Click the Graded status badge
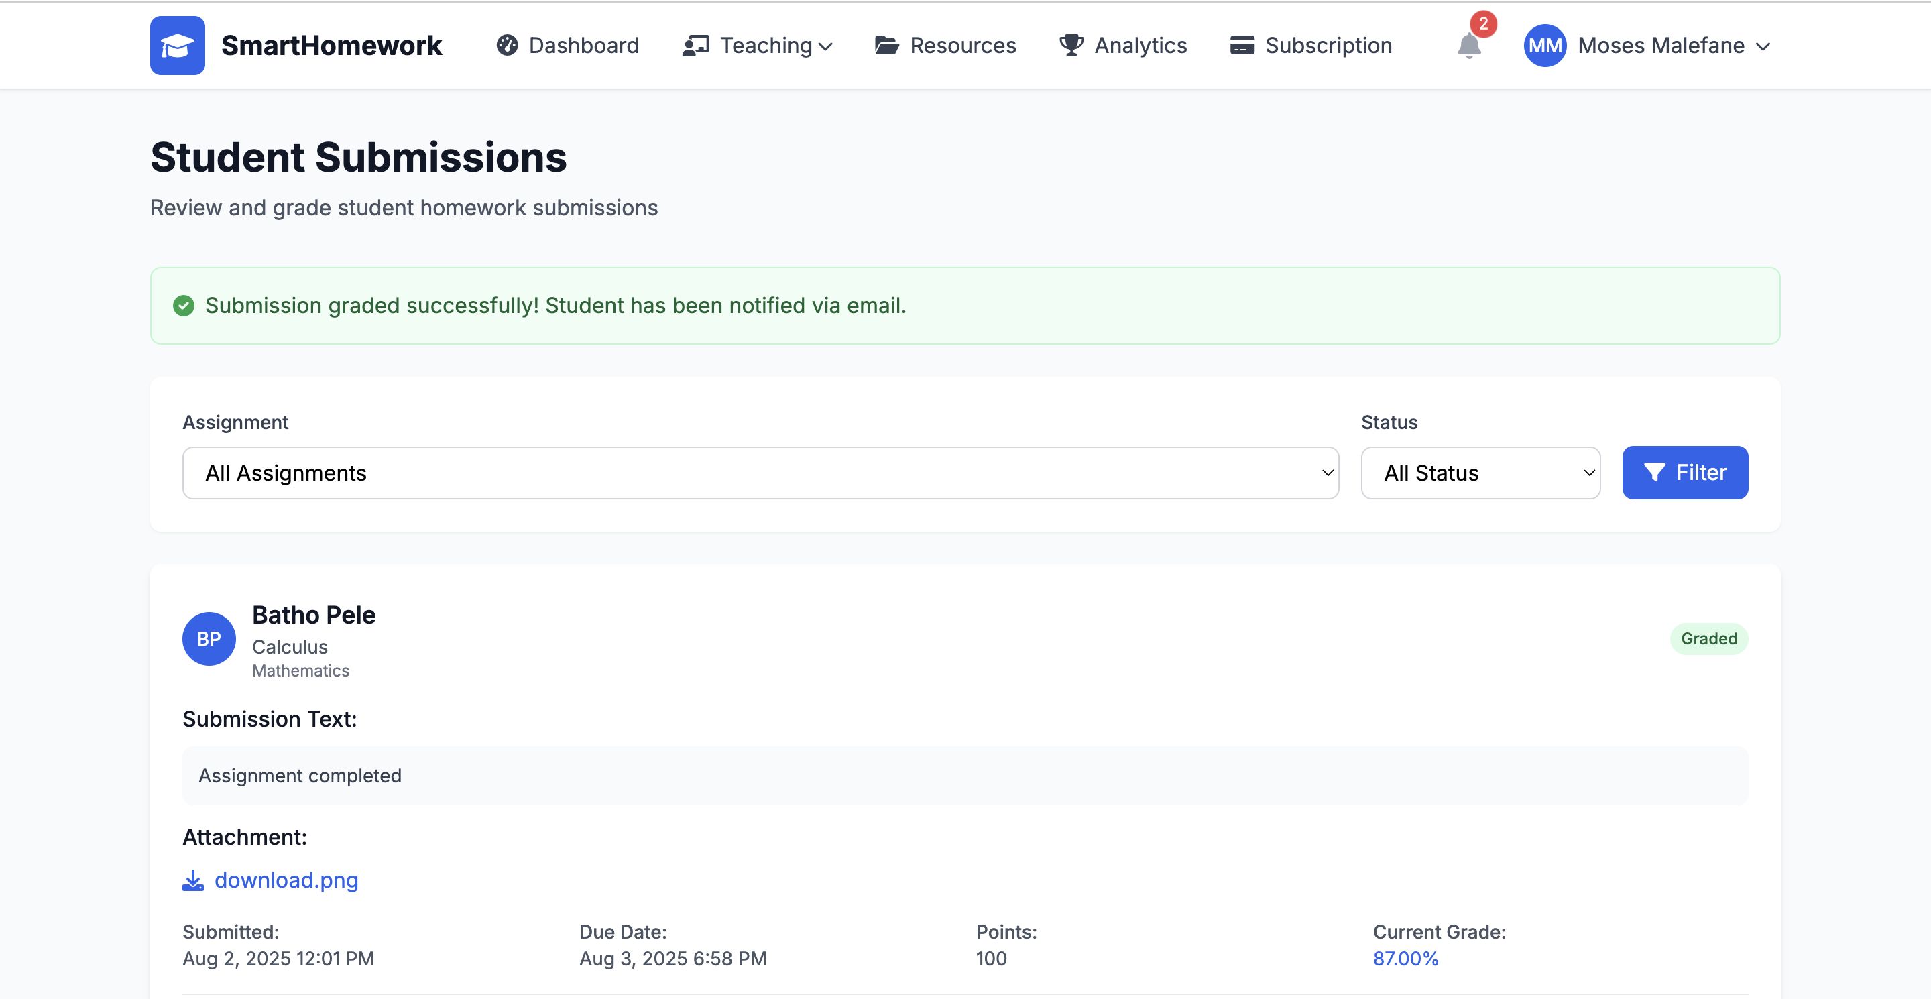 (1708, 638)
